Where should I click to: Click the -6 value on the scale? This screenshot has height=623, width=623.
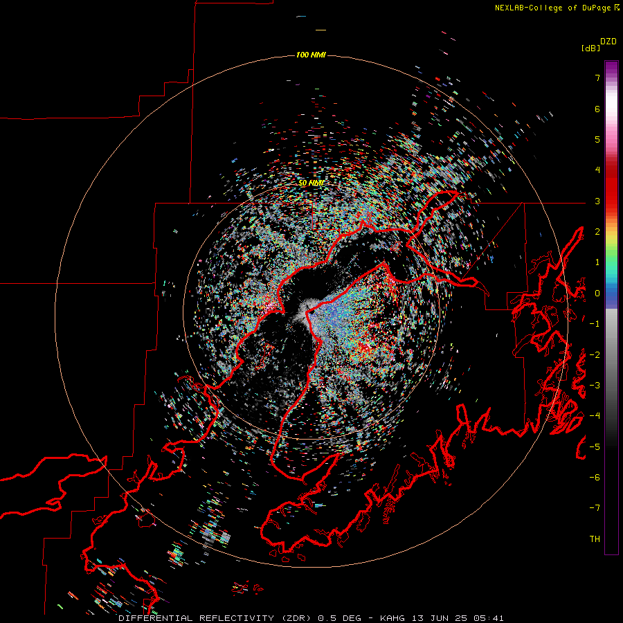coord(595,477)
